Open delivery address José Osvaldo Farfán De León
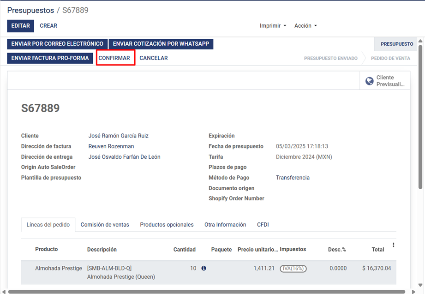Viewport: 425px width, 294px height. point(125,157)
